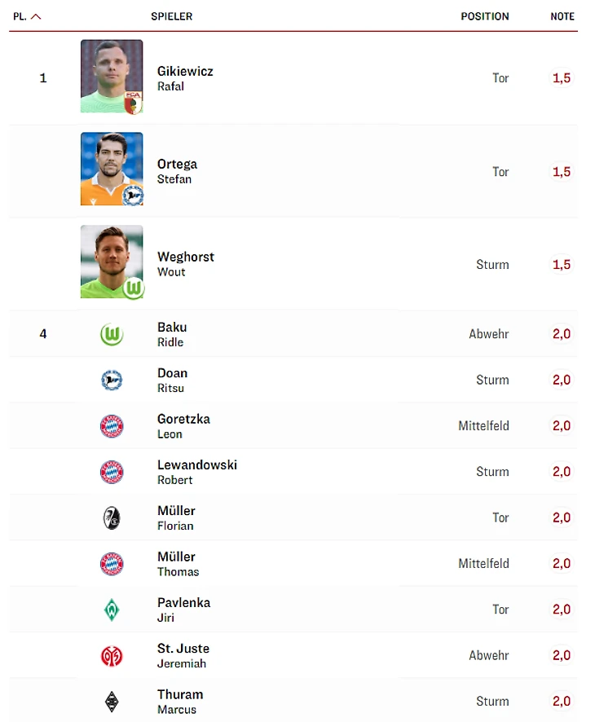Click the Bayern logo next to Thomas Müller
595x722 pixels.
[112, 564]
